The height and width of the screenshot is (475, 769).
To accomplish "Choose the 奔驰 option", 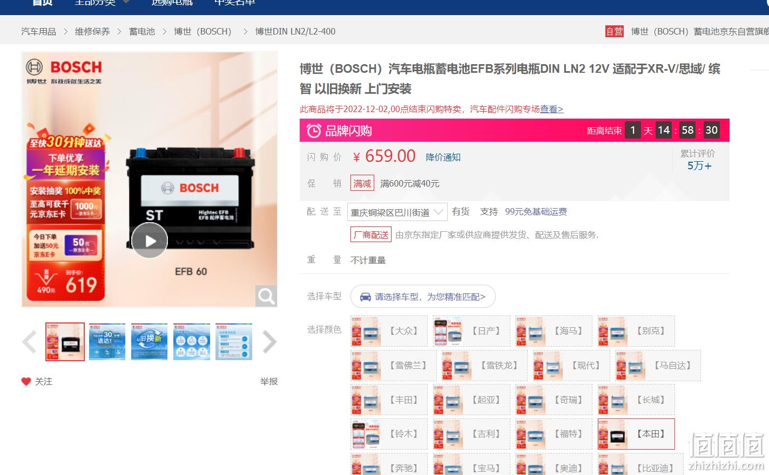I will point(389,464).
